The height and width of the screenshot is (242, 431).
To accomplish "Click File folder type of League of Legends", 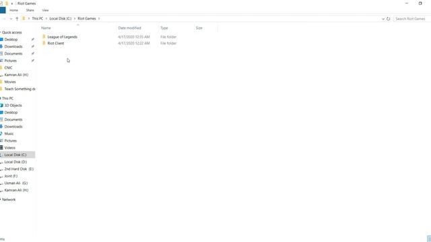I will coord(168,37).
